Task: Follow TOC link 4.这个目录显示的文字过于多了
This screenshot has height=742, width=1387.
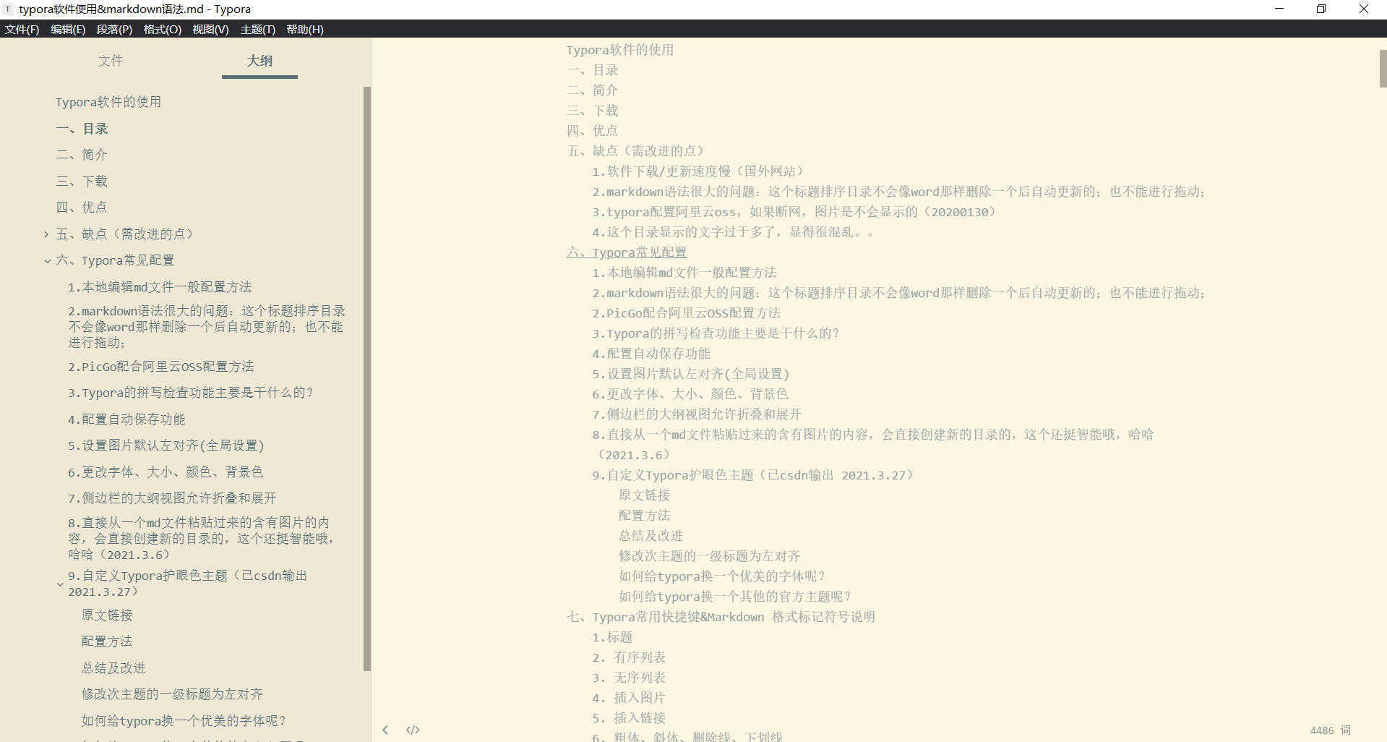Action: tap(733, 232)
